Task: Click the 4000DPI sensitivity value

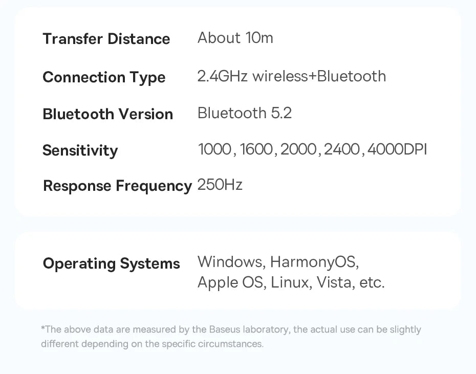Action: 397,149
